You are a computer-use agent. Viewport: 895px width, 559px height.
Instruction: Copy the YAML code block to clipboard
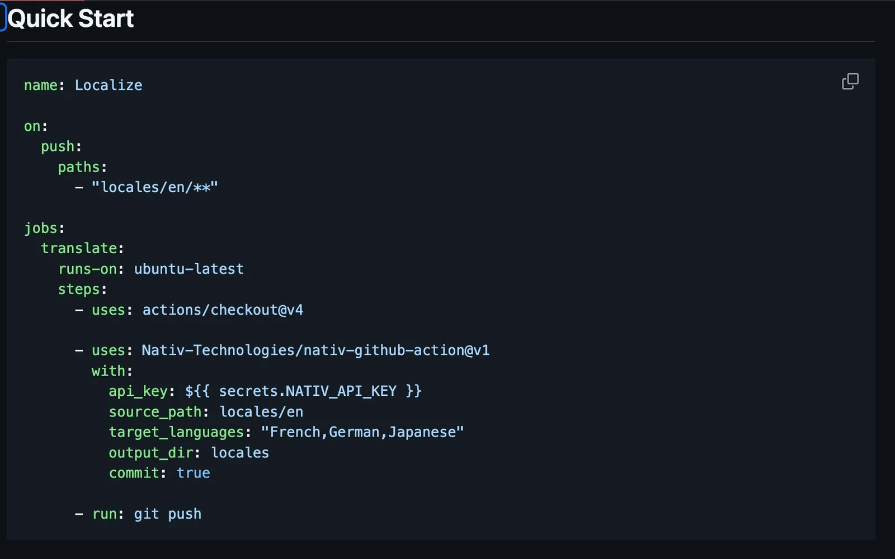click(x=850, y=82)
